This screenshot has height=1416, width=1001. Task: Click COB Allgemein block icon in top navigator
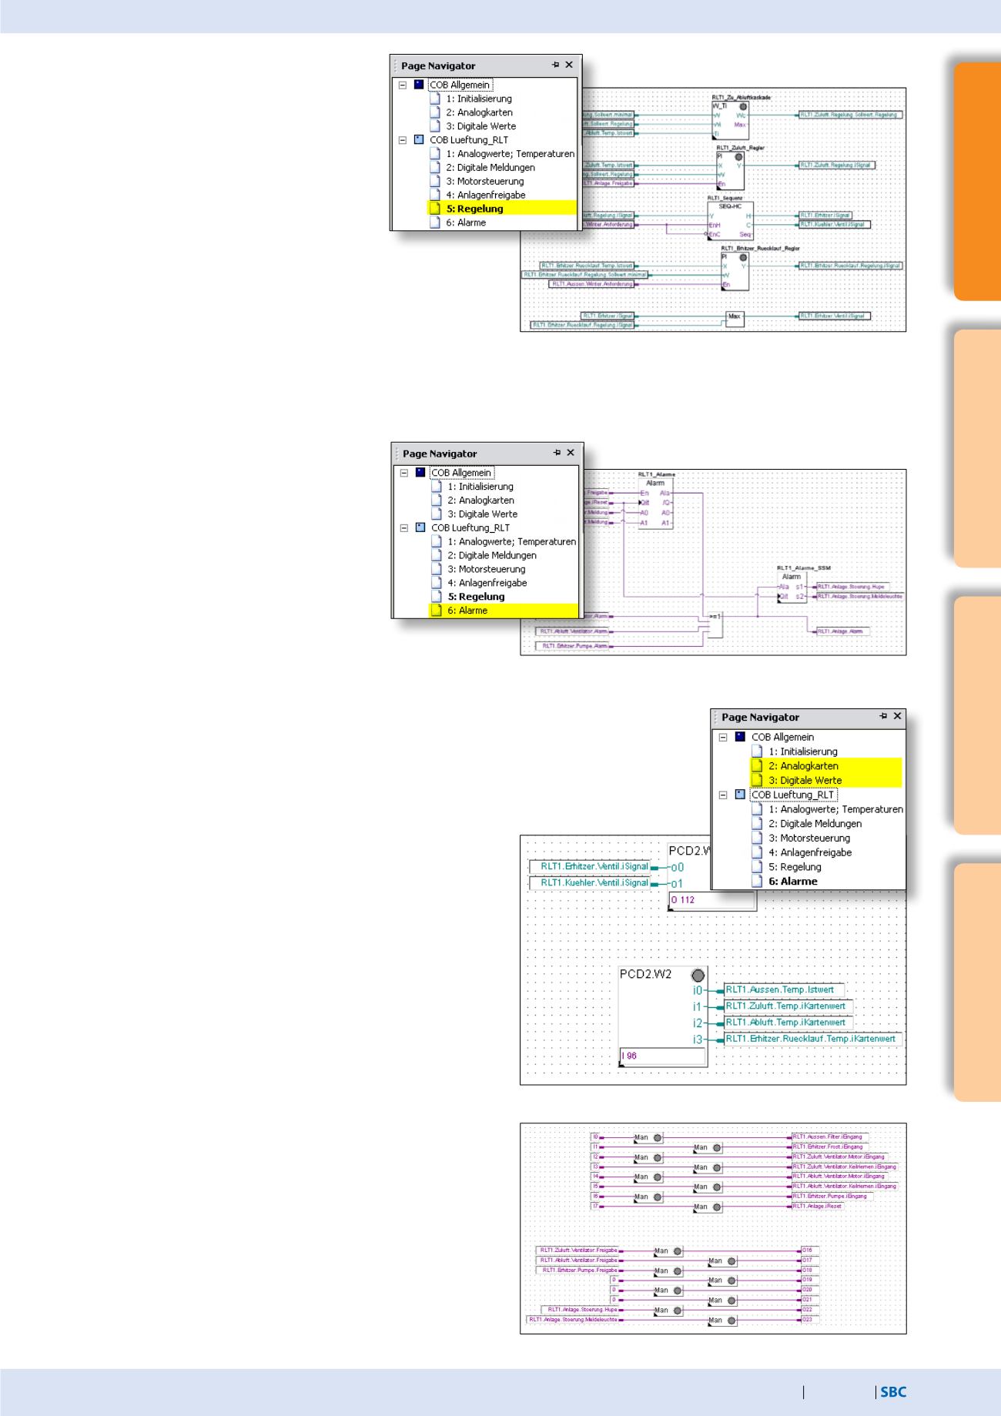tap(419, 85)
